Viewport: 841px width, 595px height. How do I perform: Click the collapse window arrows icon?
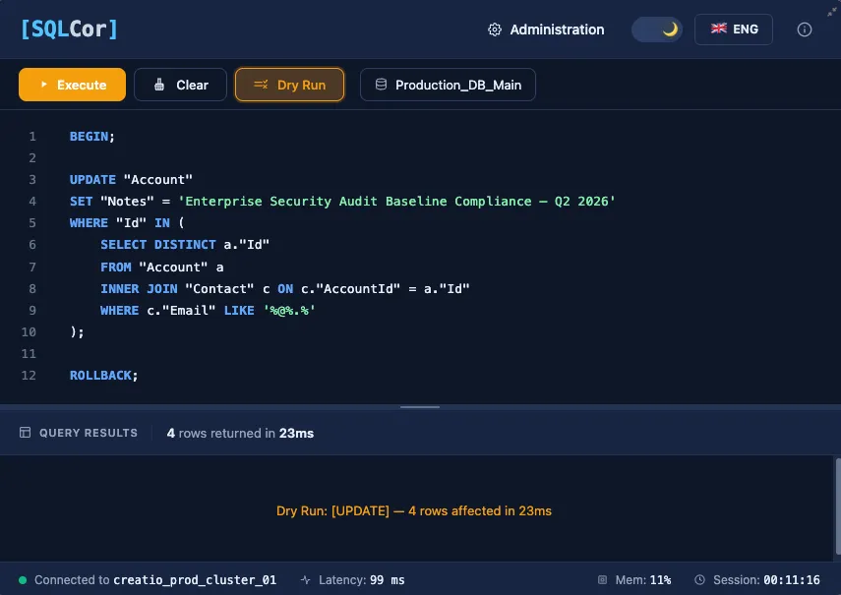832,11
